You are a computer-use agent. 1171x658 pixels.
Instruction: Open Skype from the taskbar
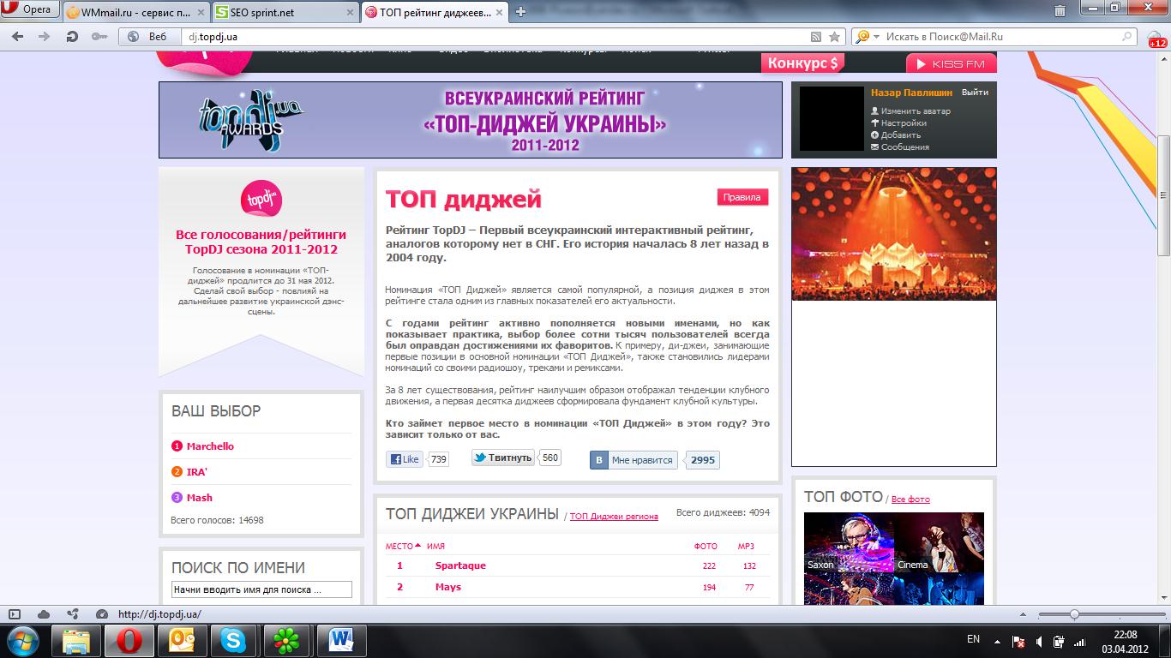(x=232, y=641)
